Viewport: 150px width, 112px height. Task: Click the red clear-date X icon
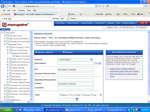101,95
